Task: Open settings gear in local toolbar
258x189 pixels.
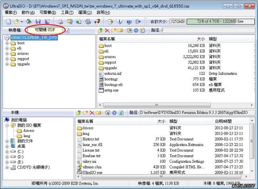Action: click(x=114, y=113)
